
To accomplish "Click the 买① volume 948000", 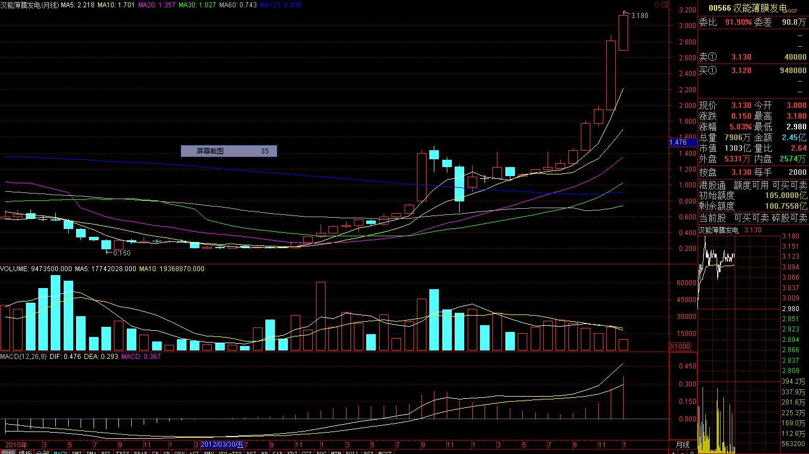I will pyautogui.click(x=792, y=70).
